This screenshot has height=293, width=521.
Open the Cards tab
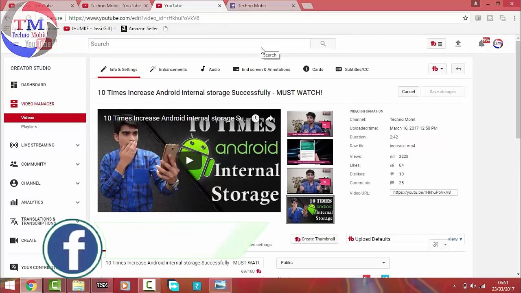313,69
